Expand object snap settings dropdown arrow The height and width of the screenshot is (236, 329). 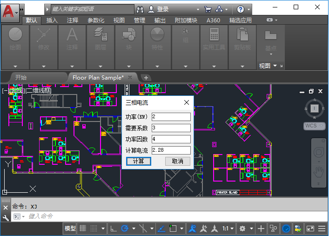tap(181, 229)
